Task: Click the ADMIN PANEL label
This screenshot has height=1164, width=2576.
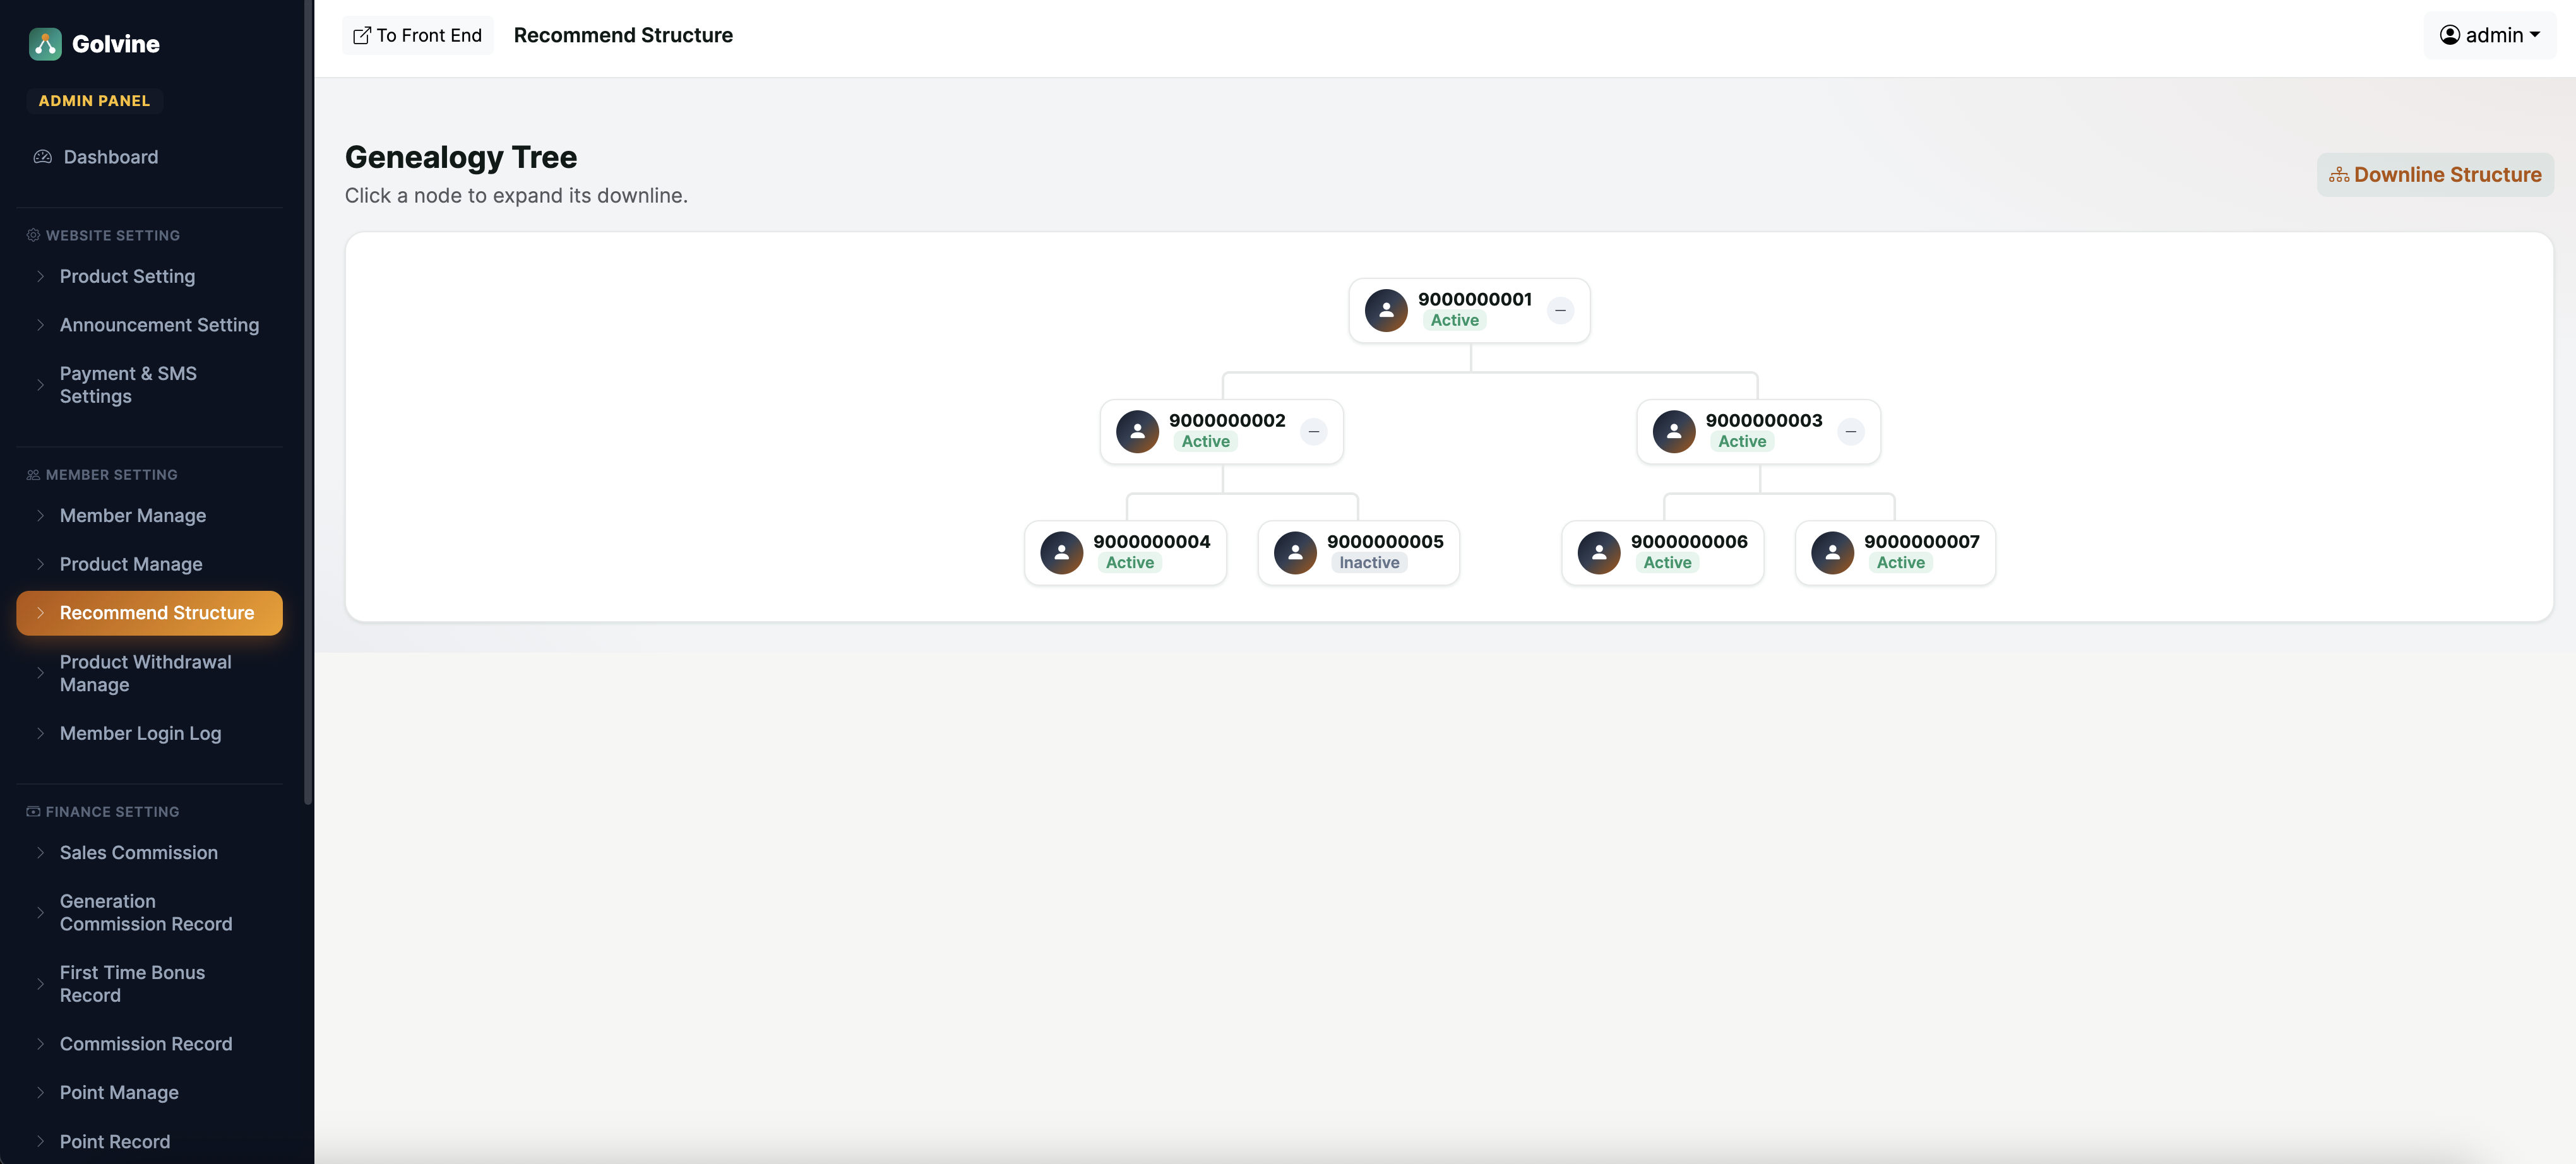Action: [x=94, y=101]
